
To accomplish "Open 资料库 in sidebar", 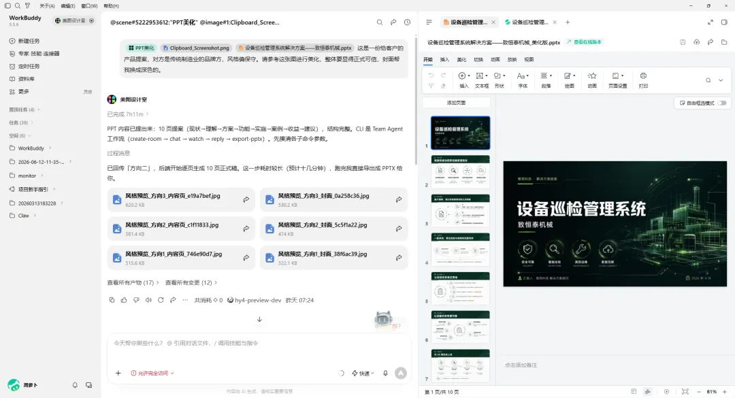I will pos(27,79).
